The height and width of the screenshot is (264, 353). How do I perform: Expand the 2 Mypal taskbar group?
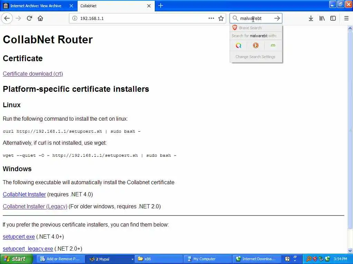110,259
